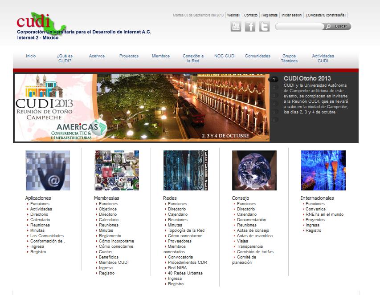
Task: Open the Internacionales blue lights thumbnail
Action: (323, 170)
